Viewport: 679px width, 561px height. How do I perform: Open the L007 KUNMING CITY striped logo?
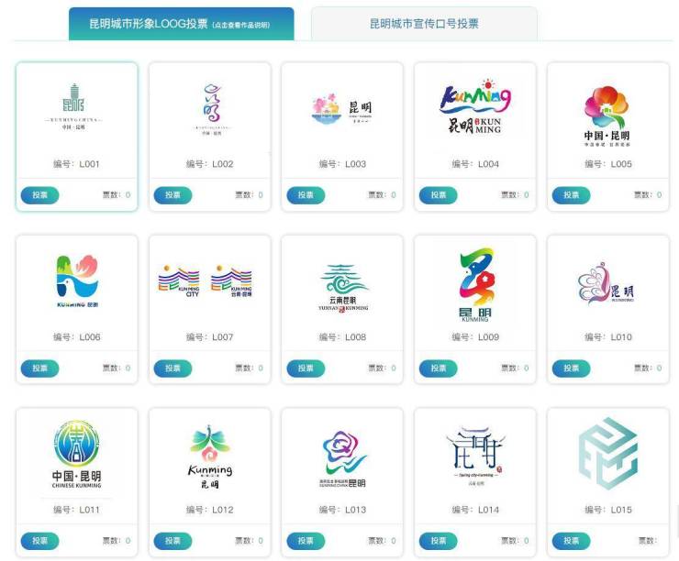coord(206,281)
